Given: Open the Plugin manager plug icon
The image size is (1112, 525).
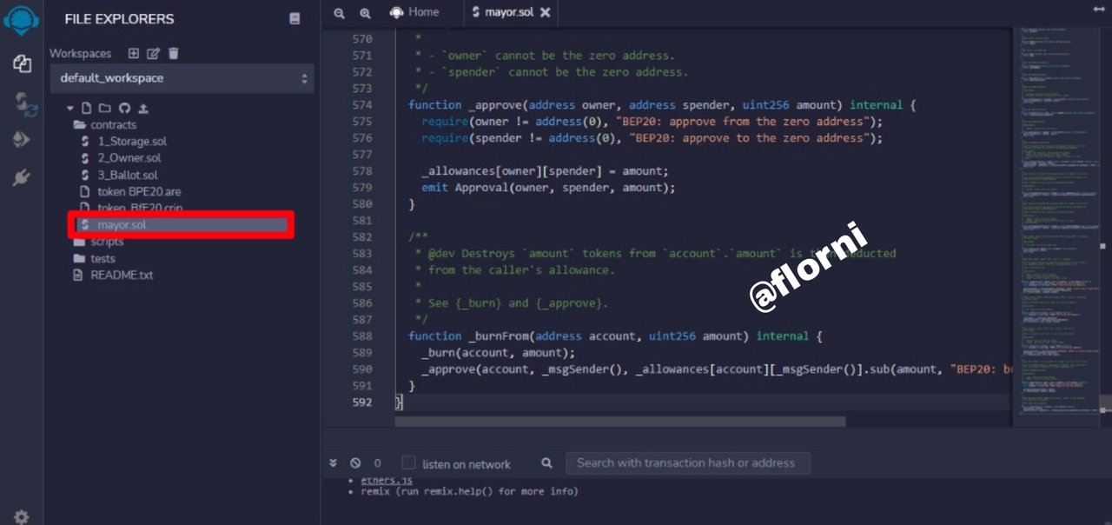Looking at the screenshot, I should coord(22,178).
